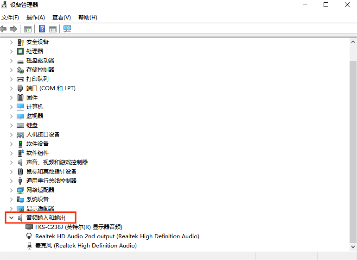This screenshot has width=357, height=260.
Task: Select the 存储控制器 label
Action: pos(40,70)
